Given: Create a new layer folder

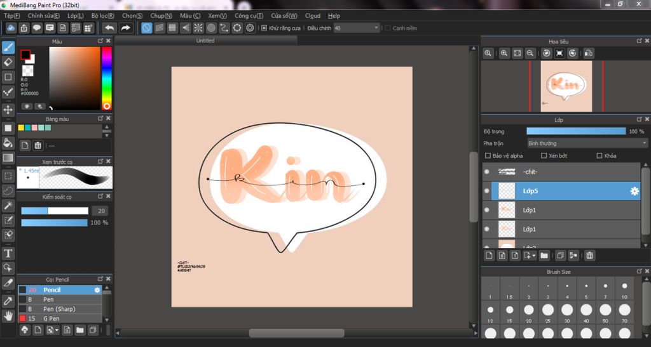Looking at the screenshot, I should point(544,256).
